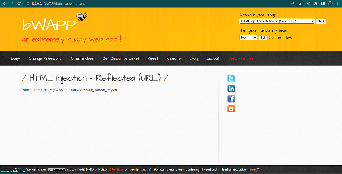Open the browser extensions puzzle icon
The width and height of the screenshot is (342, 174).
click(316, 3)
